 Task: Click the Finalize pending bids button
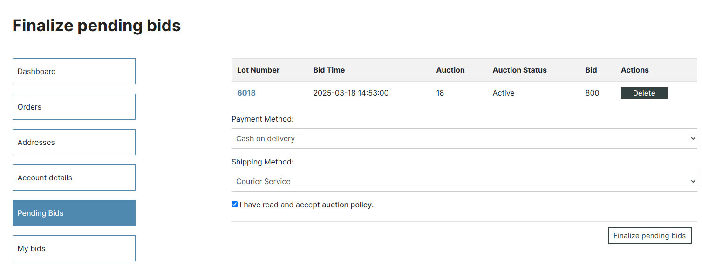pyautogui.click(x=649, y=236)
